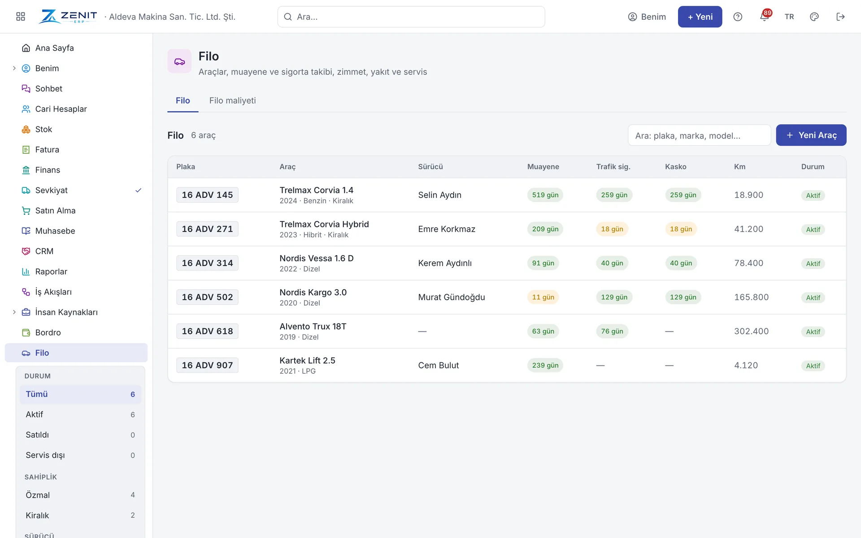The width and height of the screenshot is (861, 538).
Task: Open the help question mark icon
Action: click(x=738, y=17)
